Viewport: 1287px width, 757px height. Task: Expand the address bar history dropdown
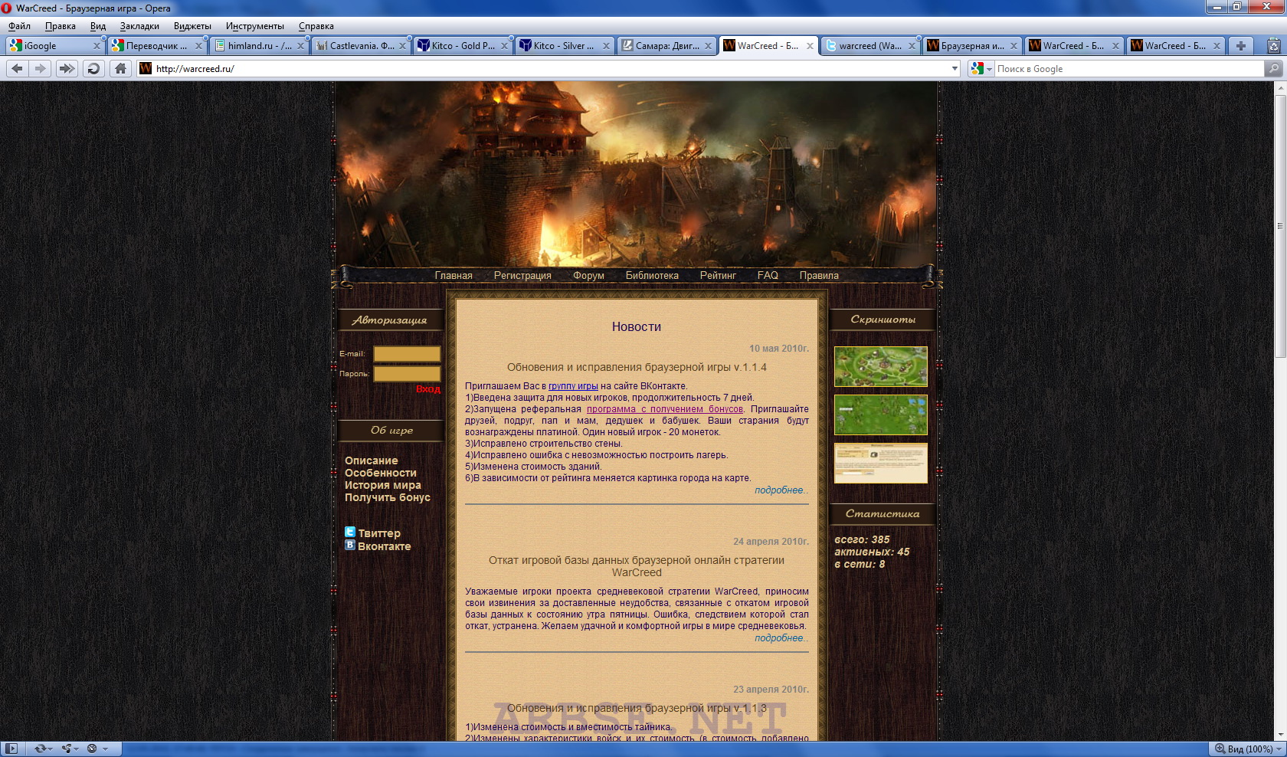click(955, 68)
